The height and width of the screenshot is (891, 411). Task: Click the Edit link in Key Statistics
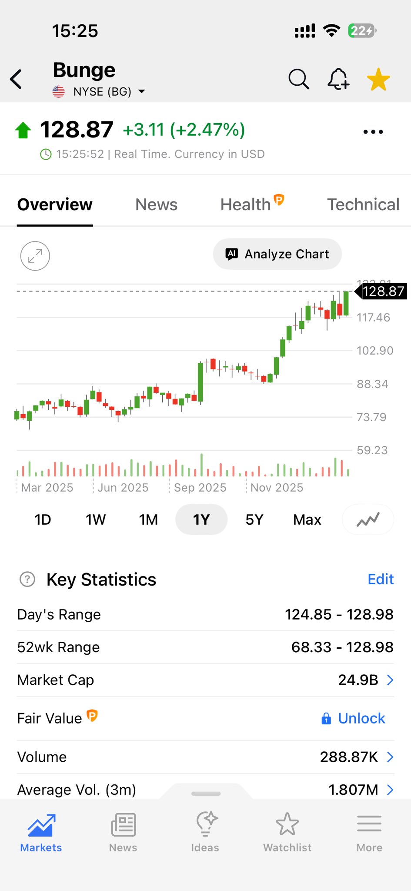click(x=381, y=579)
